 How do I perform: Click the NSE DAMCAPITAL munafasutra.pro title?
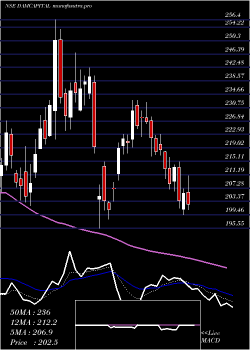coord(48,6)
